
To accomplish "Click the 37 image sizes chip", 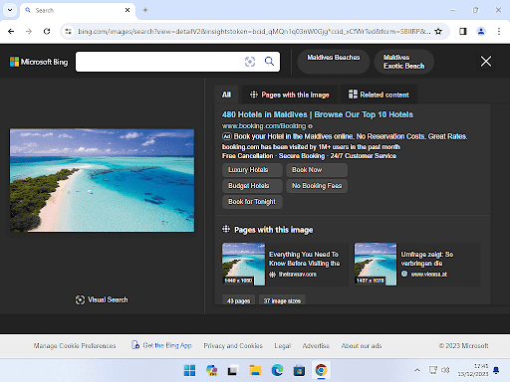I will tap(282, 300).
